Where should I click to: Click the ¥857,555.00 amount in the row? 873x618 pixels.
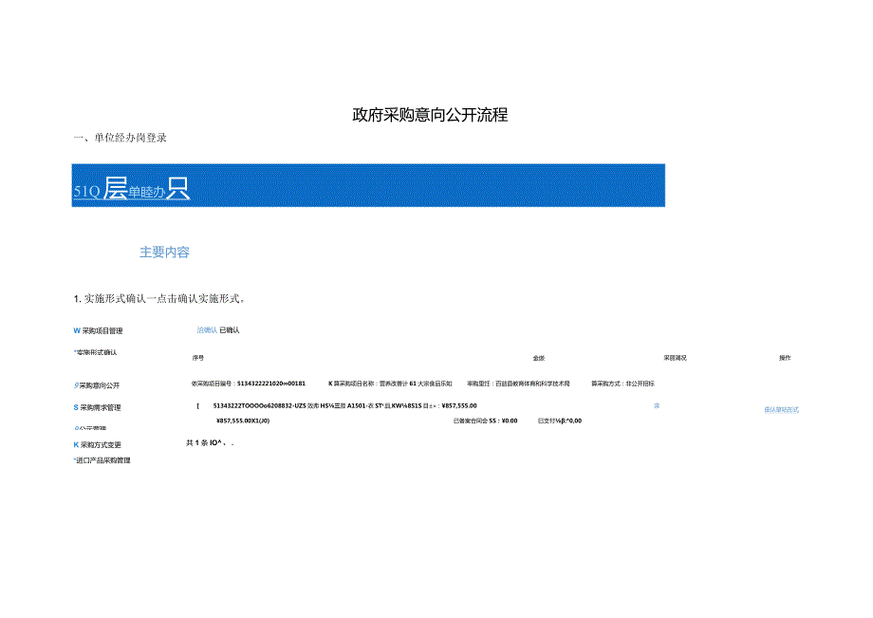(x=459, y=406)
